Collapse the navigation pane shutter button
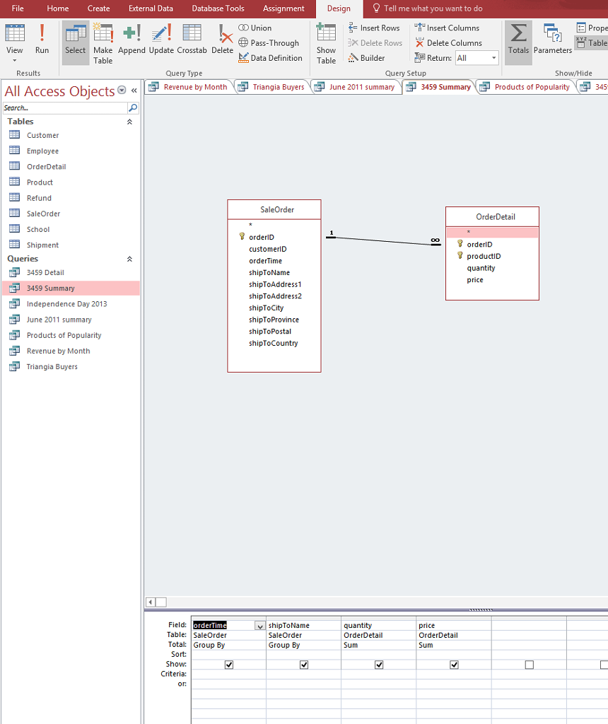The height and width of the screenshot is (724, 608). point(134,90)
